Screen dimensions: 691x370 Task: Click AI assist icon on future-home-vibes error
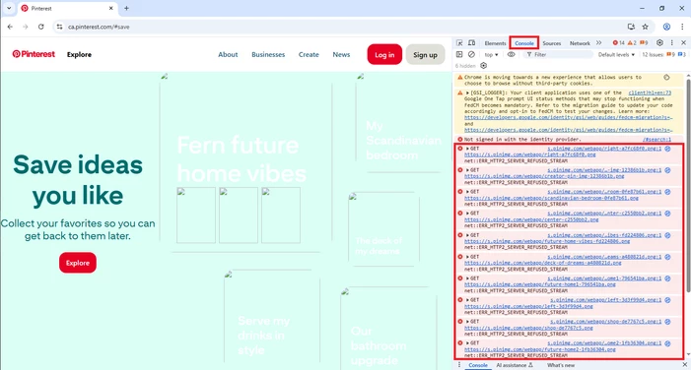pos(667,235)
